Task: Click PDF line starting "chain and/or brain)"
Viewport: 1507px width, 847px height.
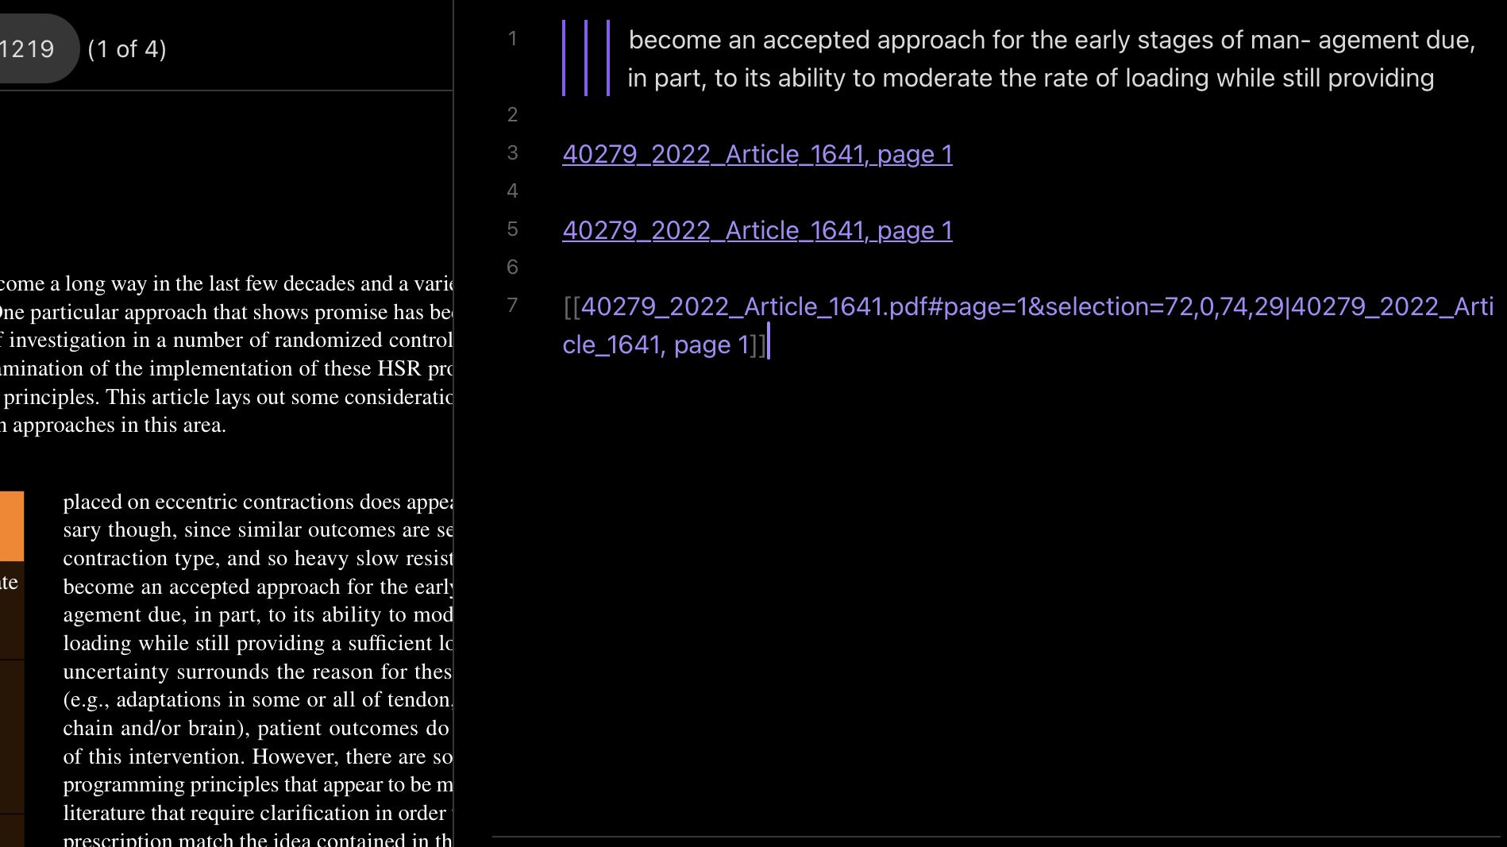Action: pyautogui.click(x=256, y=728)
